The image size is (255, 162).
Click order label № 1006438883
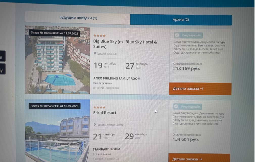(54, 33)
